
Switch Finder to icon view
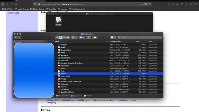(x=57, y=37)
